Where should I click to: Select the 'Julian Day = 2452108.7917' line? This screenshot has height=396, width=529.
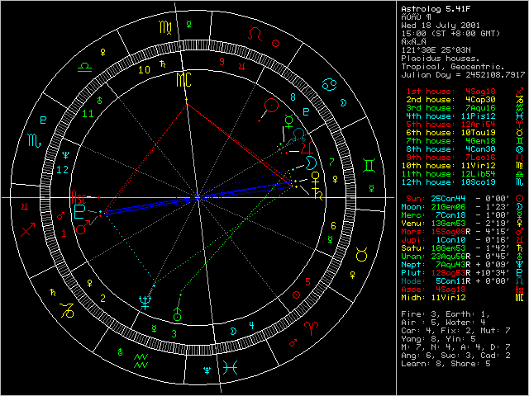point(463,75)
